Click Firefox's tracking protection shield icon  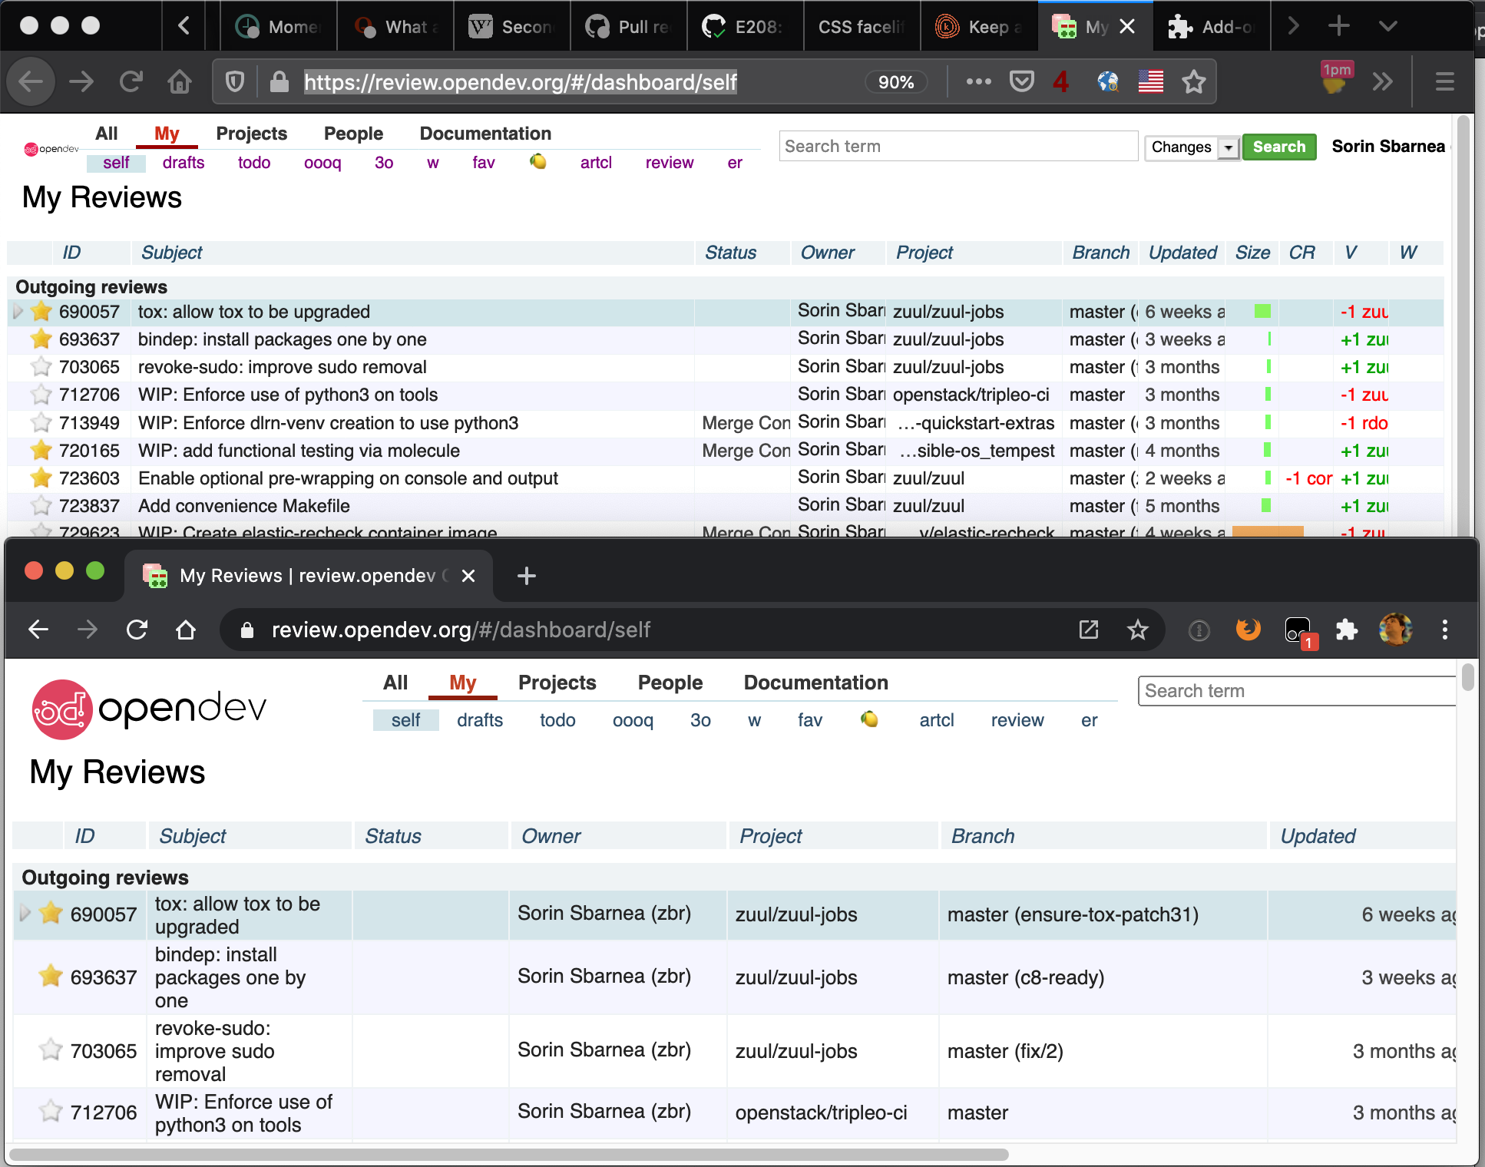(x=234, y=81)
